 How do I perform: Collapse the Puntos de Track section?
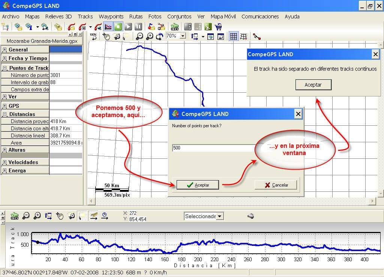[4, 68]
